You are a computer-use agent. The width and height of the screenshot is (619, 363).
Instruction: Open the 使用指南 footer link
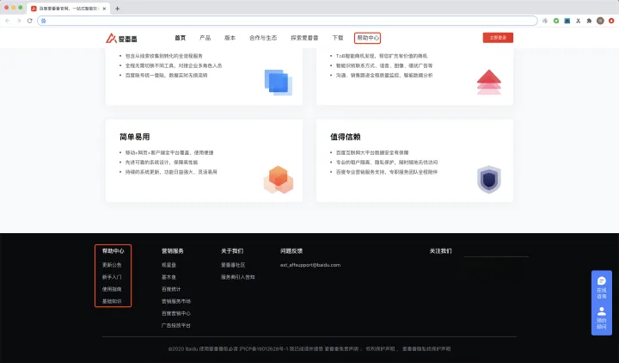(112, 289)
